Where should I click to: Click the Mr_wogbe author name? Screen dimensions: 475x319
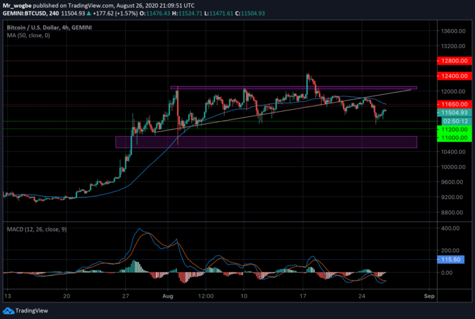click(x=17, y=5)
